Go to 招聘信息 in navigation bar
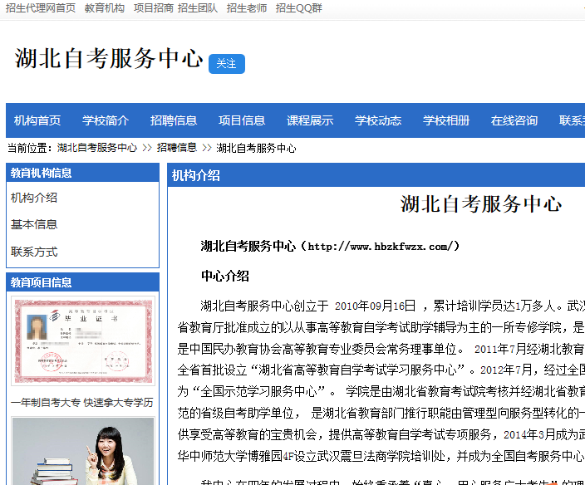The image size is (585, 485). (174, 120)
